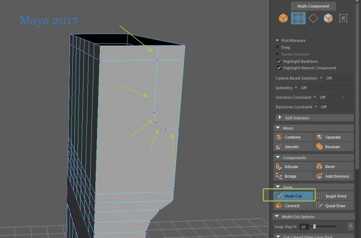Click the Selection Constraint numeric field
This screenshot has height=238, width=361.
(344, 98)
